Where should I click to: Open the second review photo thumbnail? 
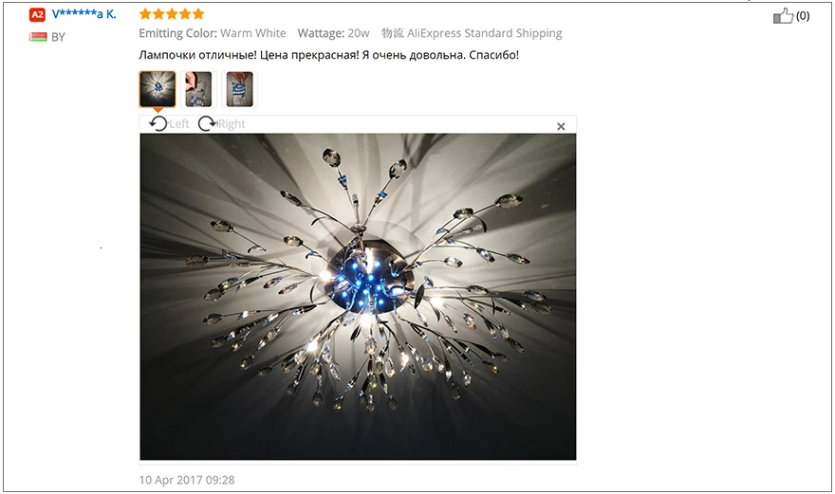pos(198,89)
